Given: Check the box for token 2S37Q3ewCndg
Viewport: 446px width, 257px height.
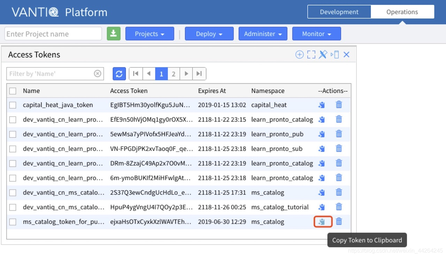Looking at the screenshot, I should click(x=13, y=193).
